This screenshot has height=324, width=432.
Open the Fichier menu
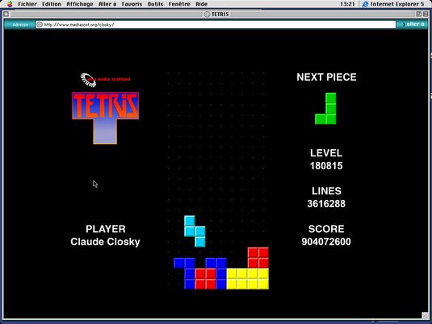click(27, 4)
